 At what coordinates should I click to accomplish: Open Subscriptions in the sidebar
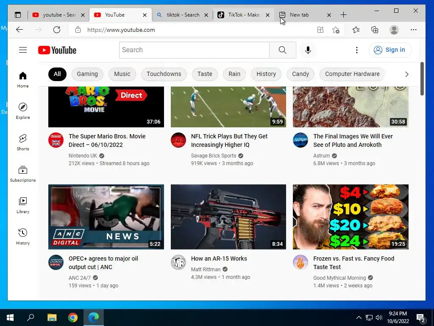[x=23, y=174]
